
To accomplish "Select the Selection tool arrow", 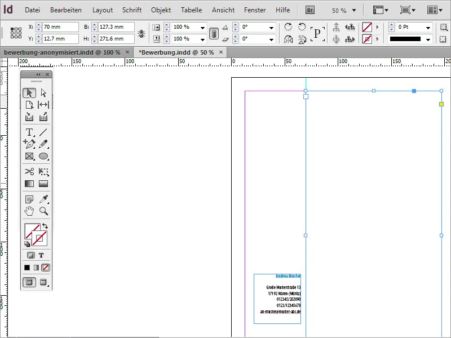I will [29, 93].
